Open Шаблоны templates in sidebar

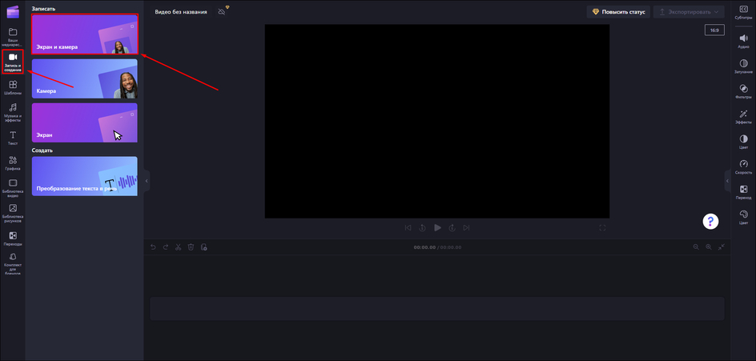13,87
